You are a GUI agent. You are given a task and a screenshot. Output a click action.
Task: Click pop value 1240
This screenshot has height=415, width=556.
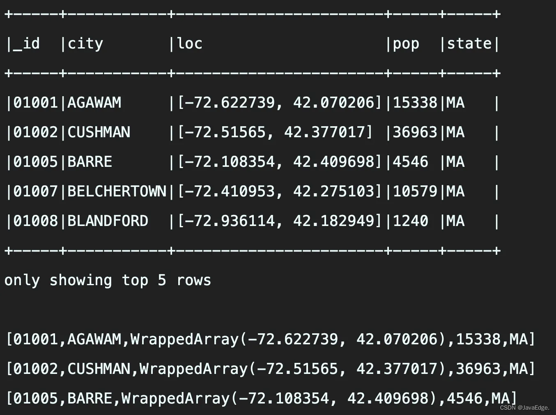(x=410, y=221)
